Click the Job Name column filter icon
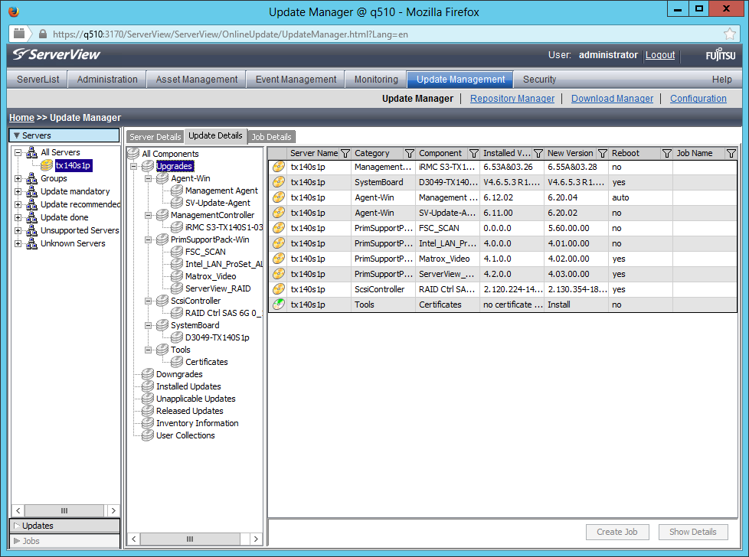Image resolution: width=749 pixels, height=557 pixels. coord(731,153)
